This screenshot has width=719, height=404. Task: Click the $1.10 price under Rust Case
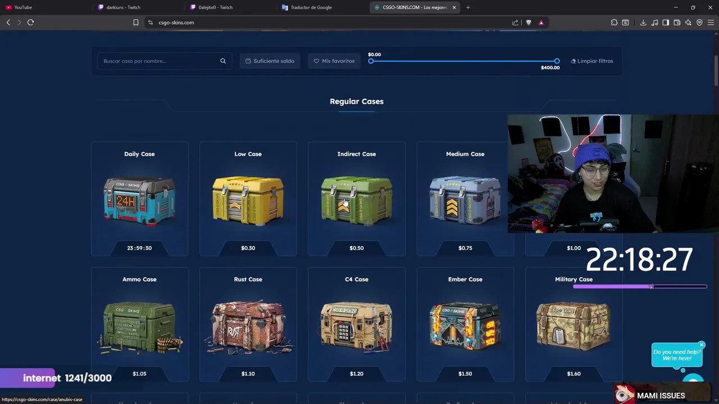(x=248, y=374)
